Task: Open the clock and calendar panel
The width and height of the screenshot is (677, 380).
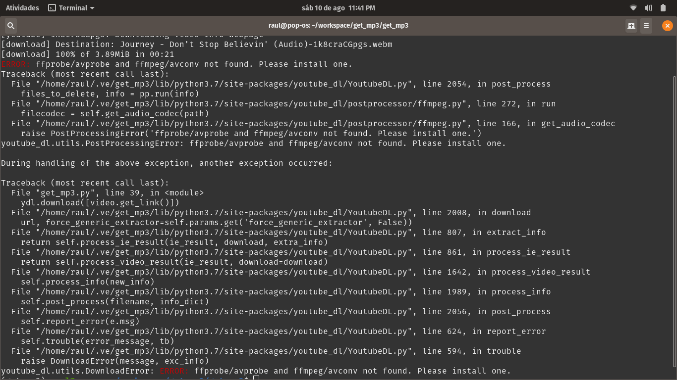Action: pos(338,8)
